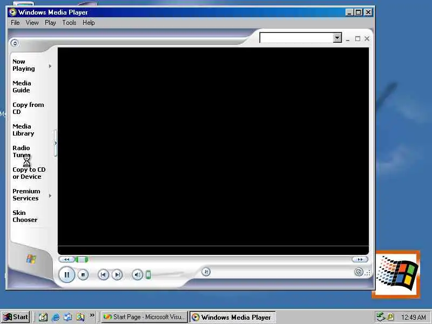The image size is (432, 324).
Task: Click the empty playlist combo box field
Action: [x=296, y=38]
